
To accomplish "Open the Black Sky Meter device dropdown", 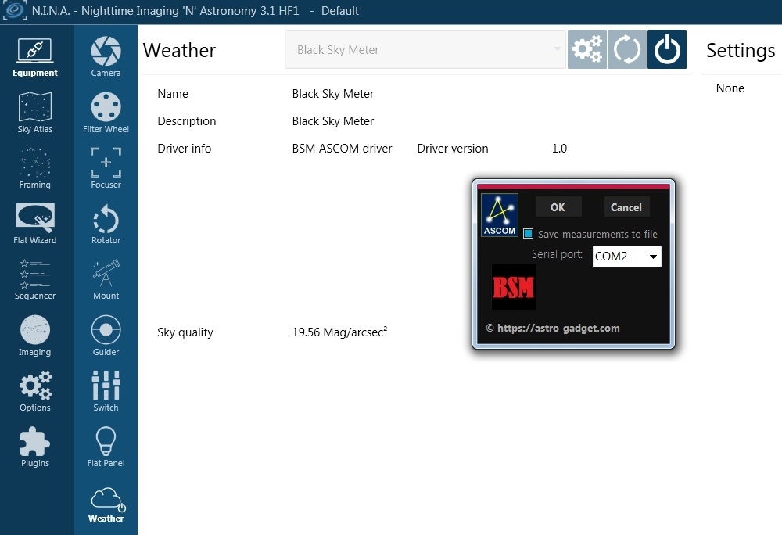I will coord(425,50).
